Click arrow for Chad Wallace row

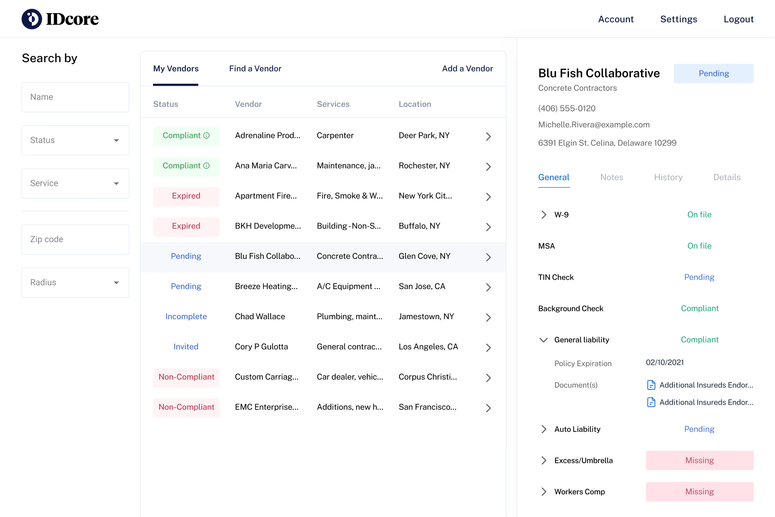(488, 317)
